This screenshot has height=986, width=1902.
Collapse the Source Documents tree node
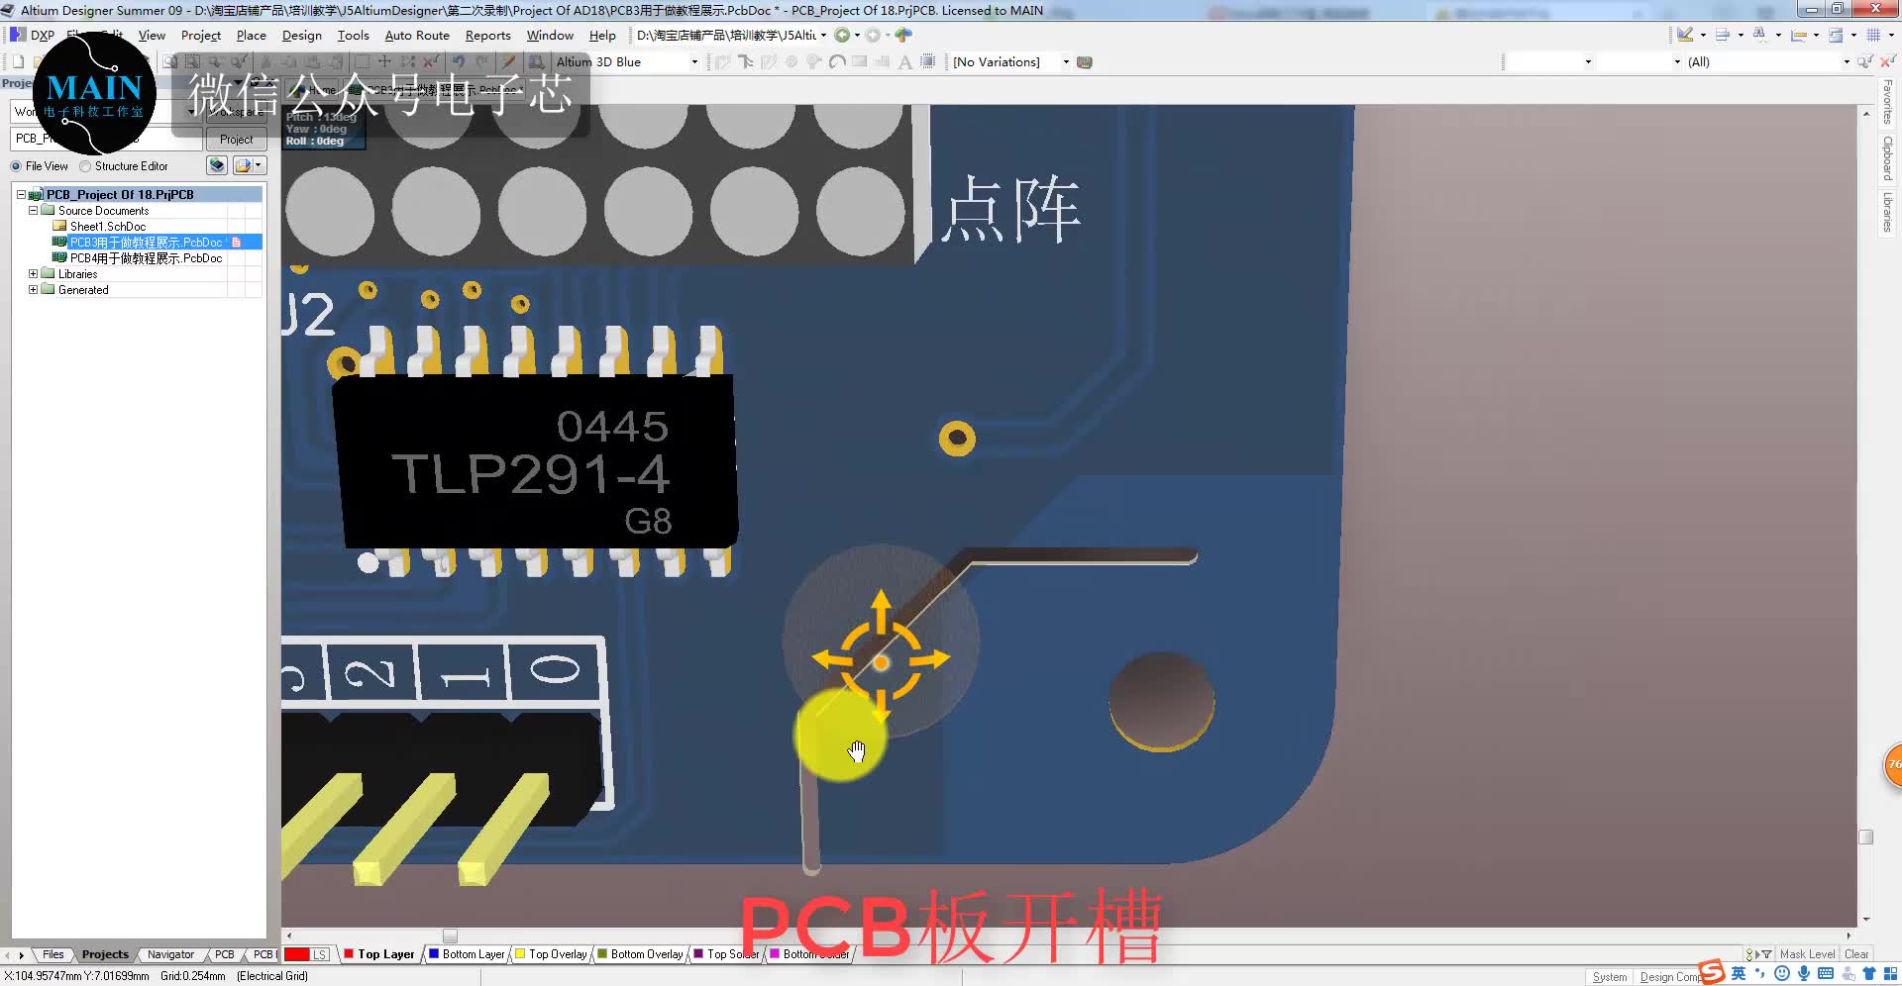[34, 210]
